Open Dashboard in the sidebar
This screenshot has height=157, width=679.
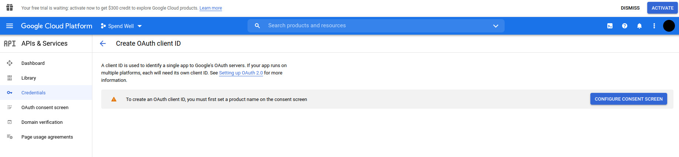33,63
